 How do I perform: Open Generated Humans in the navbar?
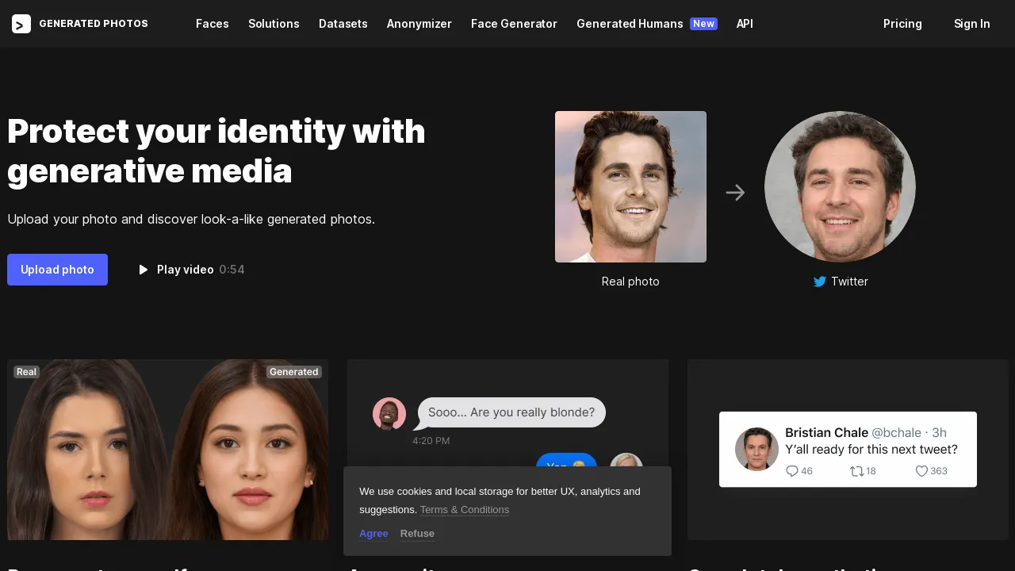pos(630,24)
